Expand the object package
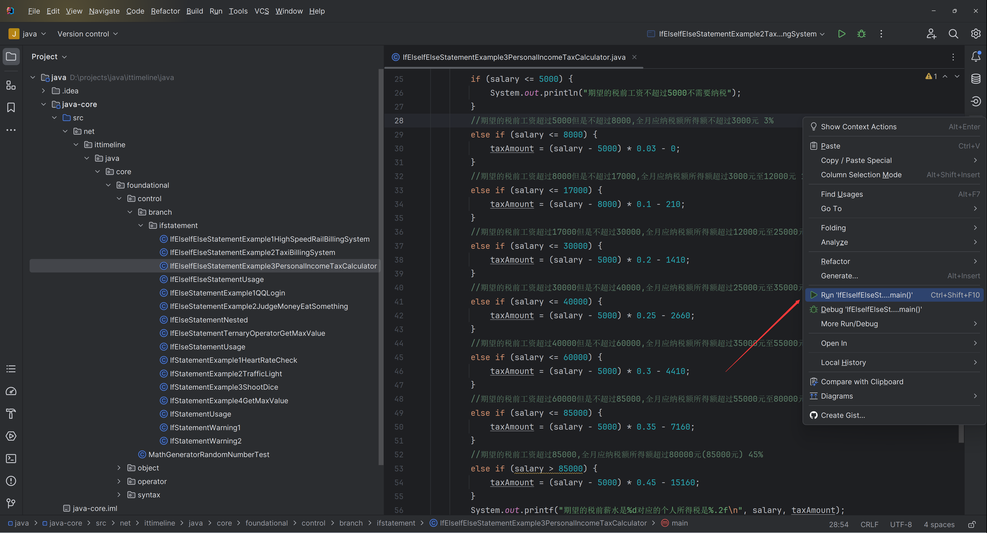 119,468
